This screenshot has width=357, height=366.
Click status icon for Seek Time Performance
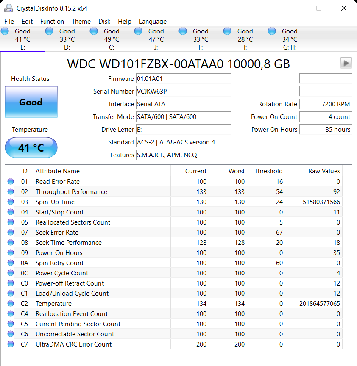click(11, 242)
